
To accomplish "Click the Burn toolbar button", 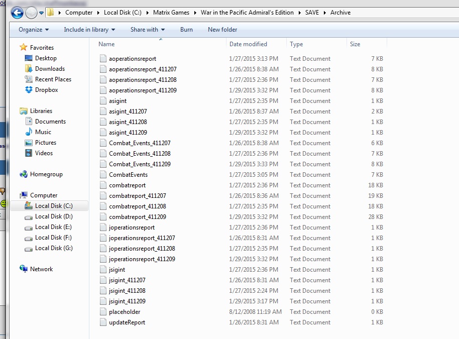I will point(186,30).
